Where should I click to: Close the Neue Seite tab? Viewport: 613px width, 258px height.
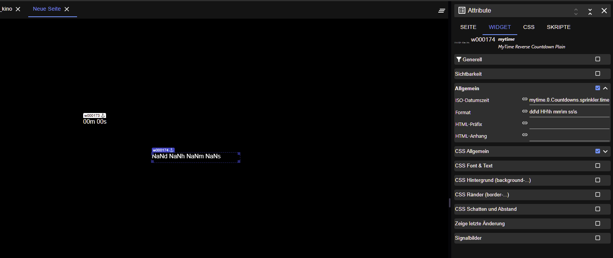pyautogui.click(x=67, y=9)
